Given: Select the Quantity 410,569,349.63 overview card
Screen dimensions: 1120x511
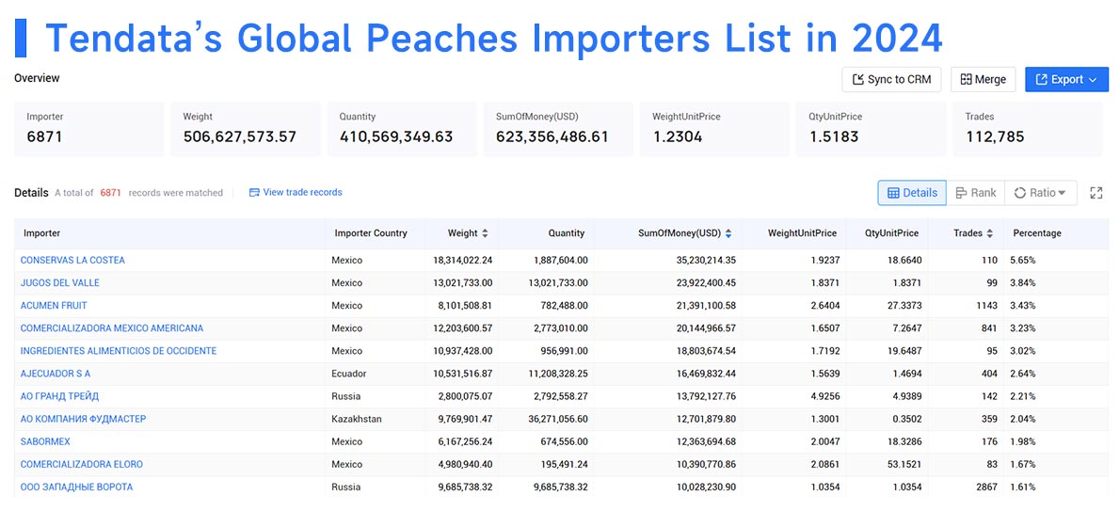Looking at the screenshot, I should pyautogui.click(x=402, y=129).
